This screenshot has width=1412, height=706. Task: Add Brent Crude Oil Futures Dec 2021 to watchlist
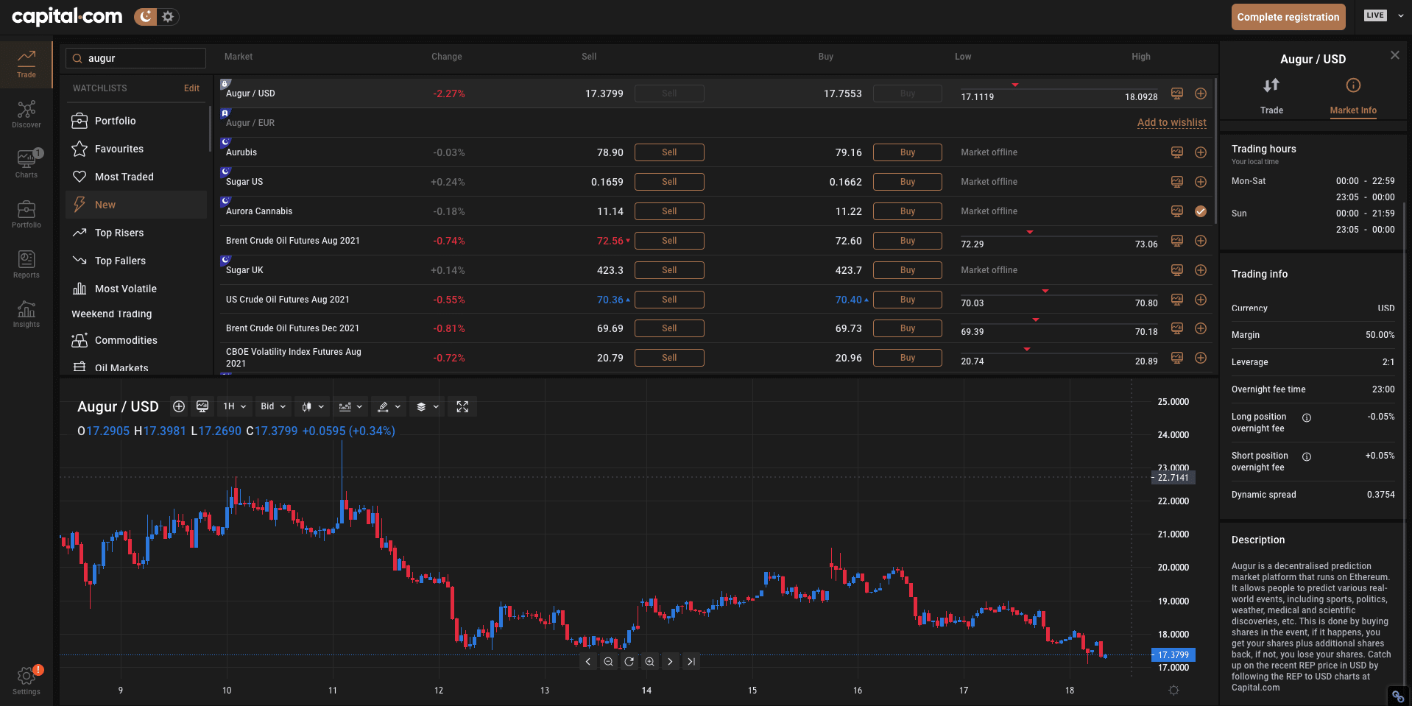(x=1201, y=328)
